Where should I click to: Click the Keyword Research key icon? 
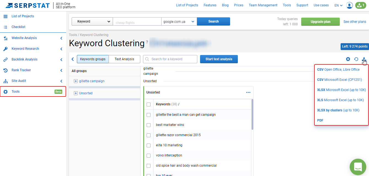pos(6,49)
